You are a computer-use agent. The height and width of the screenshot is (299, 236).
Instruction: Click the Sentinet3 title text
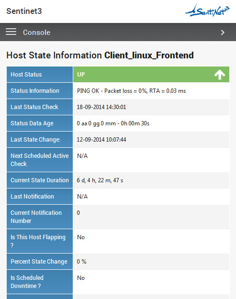coord(24,11)
